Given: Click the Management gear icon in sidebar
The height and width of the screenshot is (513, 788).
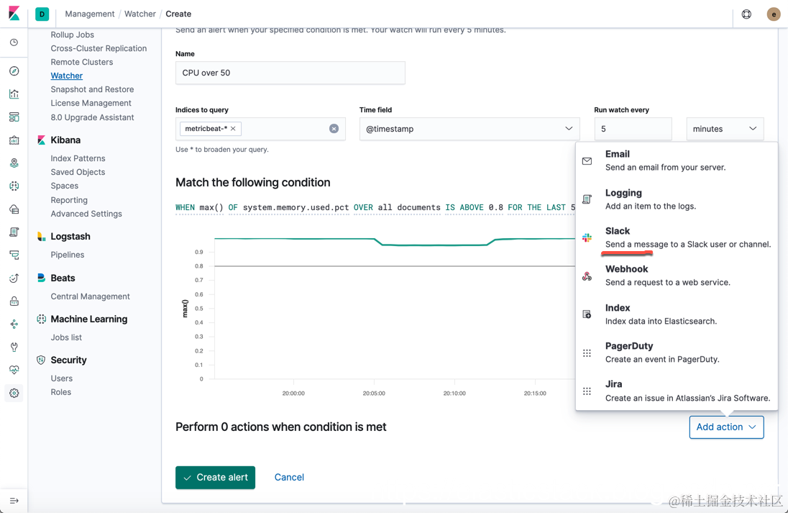Looking at the screenshot, I should point(14,393).
